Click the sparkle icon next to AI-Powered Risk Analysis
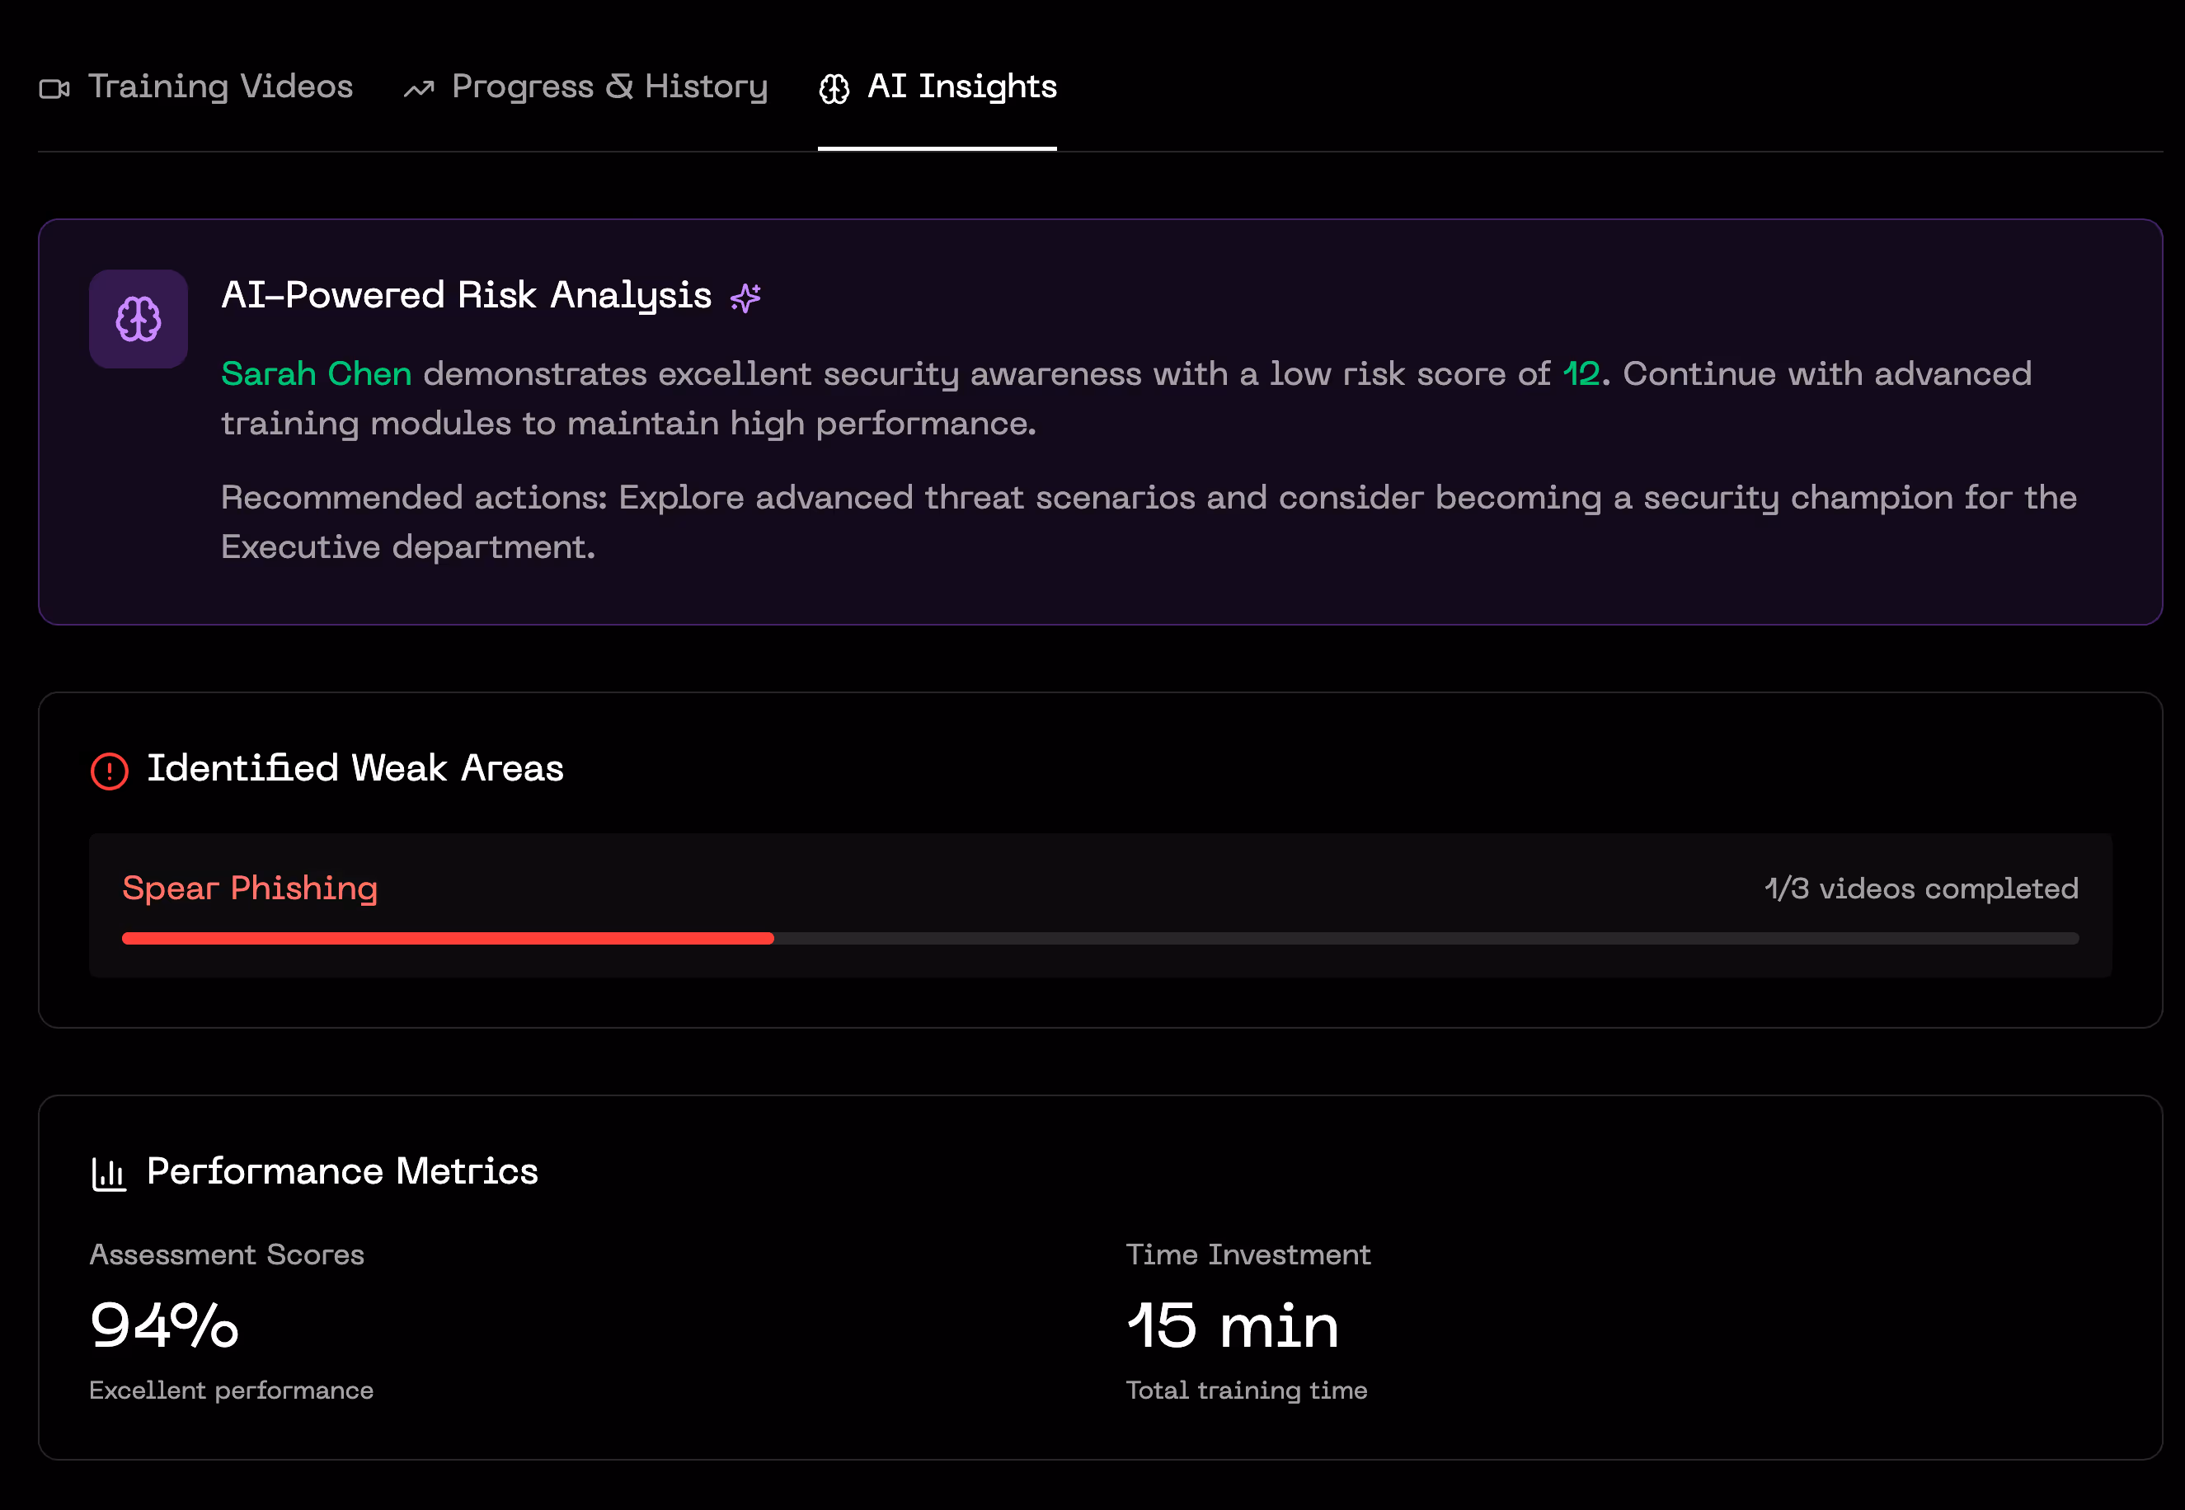Screen dimensions: 2185x1510 (x=745, y=298)
